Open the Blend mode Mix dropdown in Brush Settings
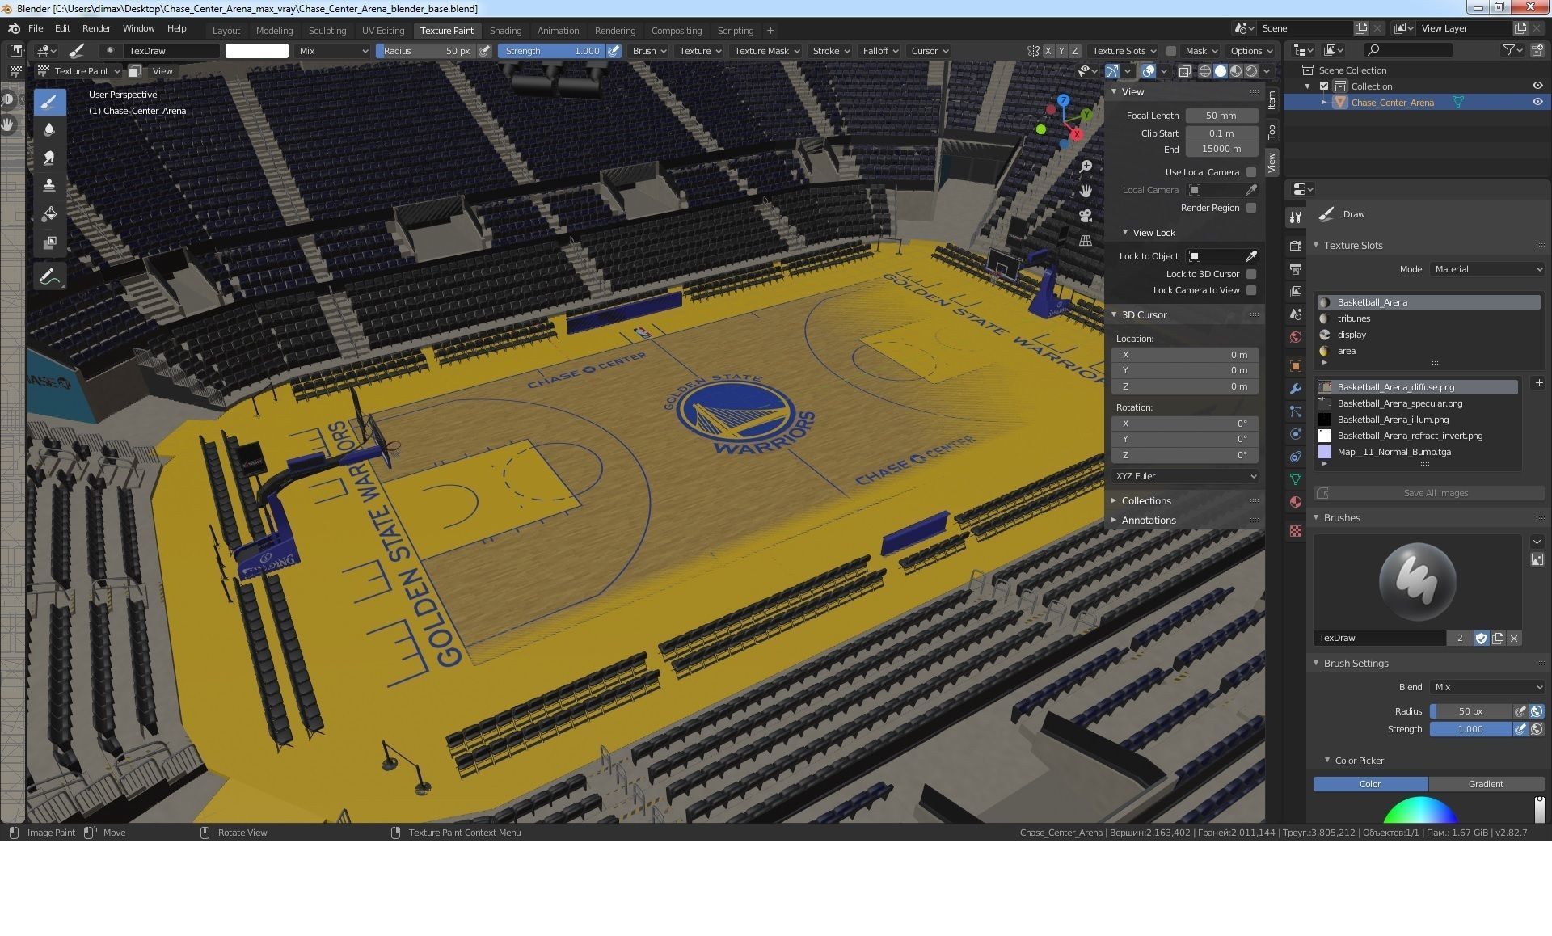 click(1487, 687)
